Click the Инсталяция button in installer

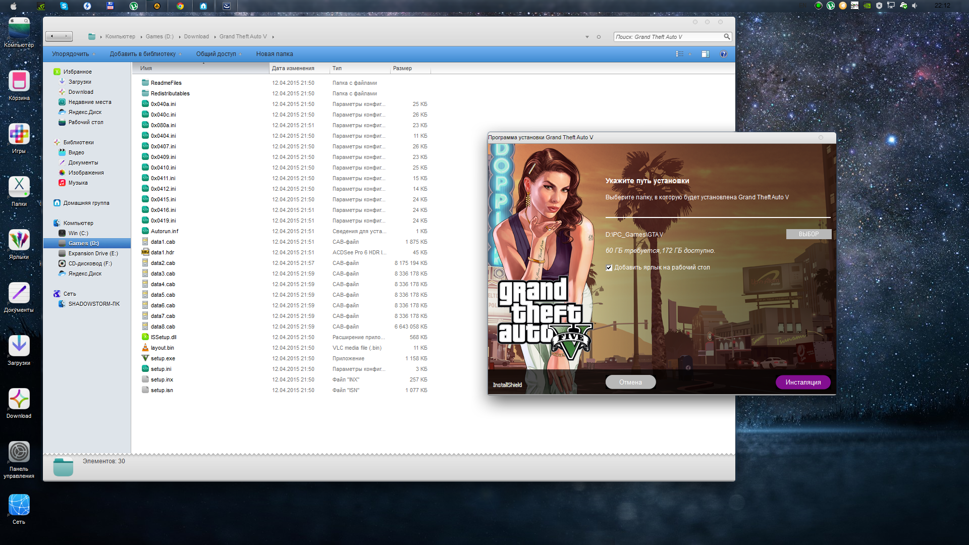pyautogui.click(x=803, y=383)
